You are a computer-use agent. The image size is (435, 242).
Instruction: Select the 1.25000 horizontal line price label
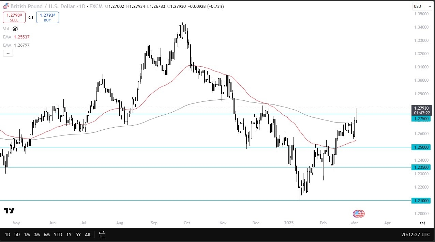(422, 147)
